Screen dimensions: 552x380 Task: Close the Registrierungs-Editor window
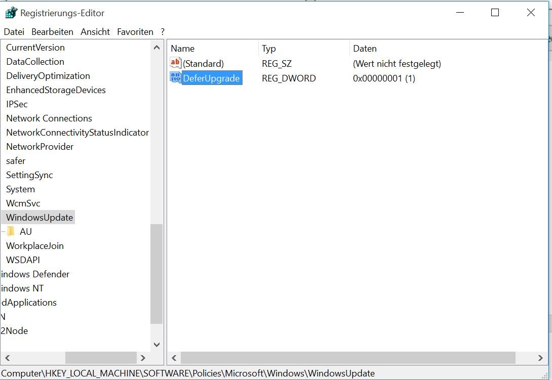(531, 13)
